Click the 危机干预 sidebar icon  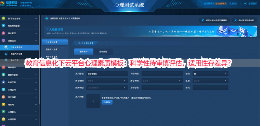pos(3,82)
